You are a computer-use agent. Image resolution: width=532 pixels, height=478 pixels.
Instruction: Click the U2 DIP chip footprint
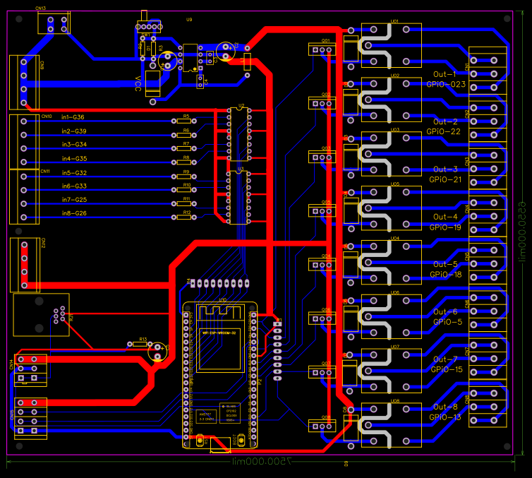[239, 134]
